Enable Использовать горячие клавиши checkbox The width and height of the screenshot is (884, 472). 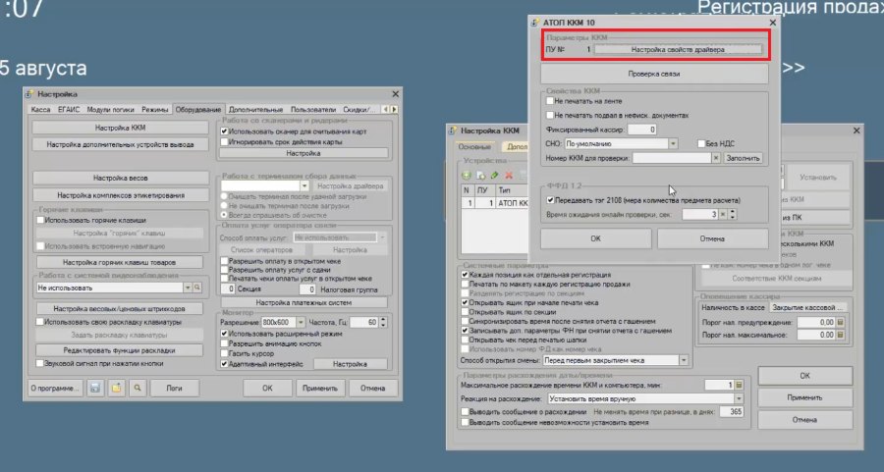[x=40, y=220]
